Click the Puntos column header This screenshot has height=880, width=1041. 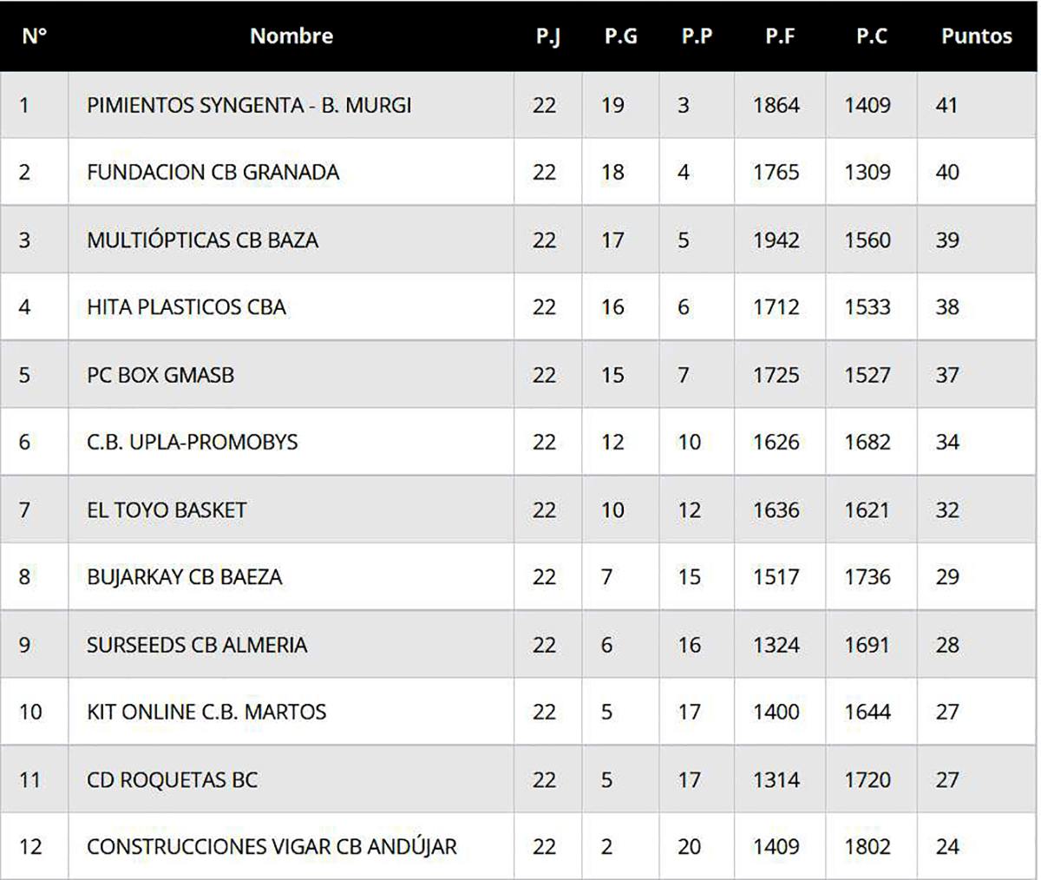[977, 36]
